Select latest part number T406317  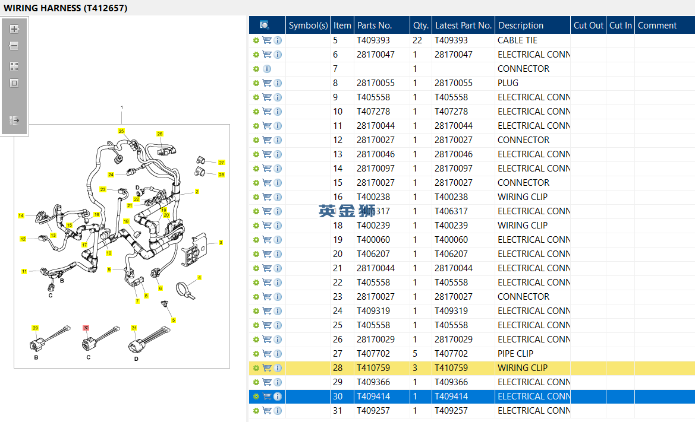tap(451, 211)
